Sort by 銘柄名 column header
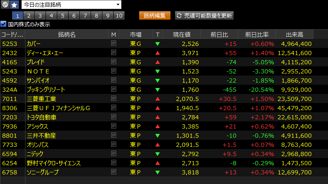This screenshot has width=328, height=184. pos(67,35)
